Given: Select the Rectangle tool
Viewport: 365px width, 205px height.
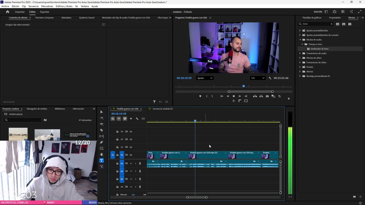Looking at the screenshot, I should [102, 148].
